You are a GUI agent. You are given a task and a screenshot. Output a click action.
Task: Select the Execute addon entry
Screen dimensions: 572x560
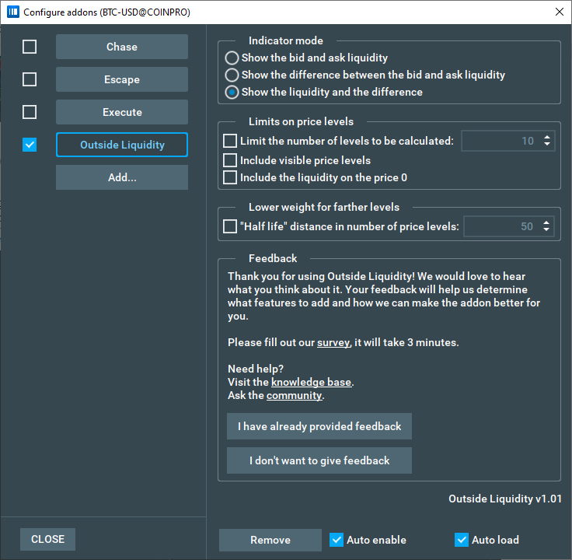[x=122, y=112]
